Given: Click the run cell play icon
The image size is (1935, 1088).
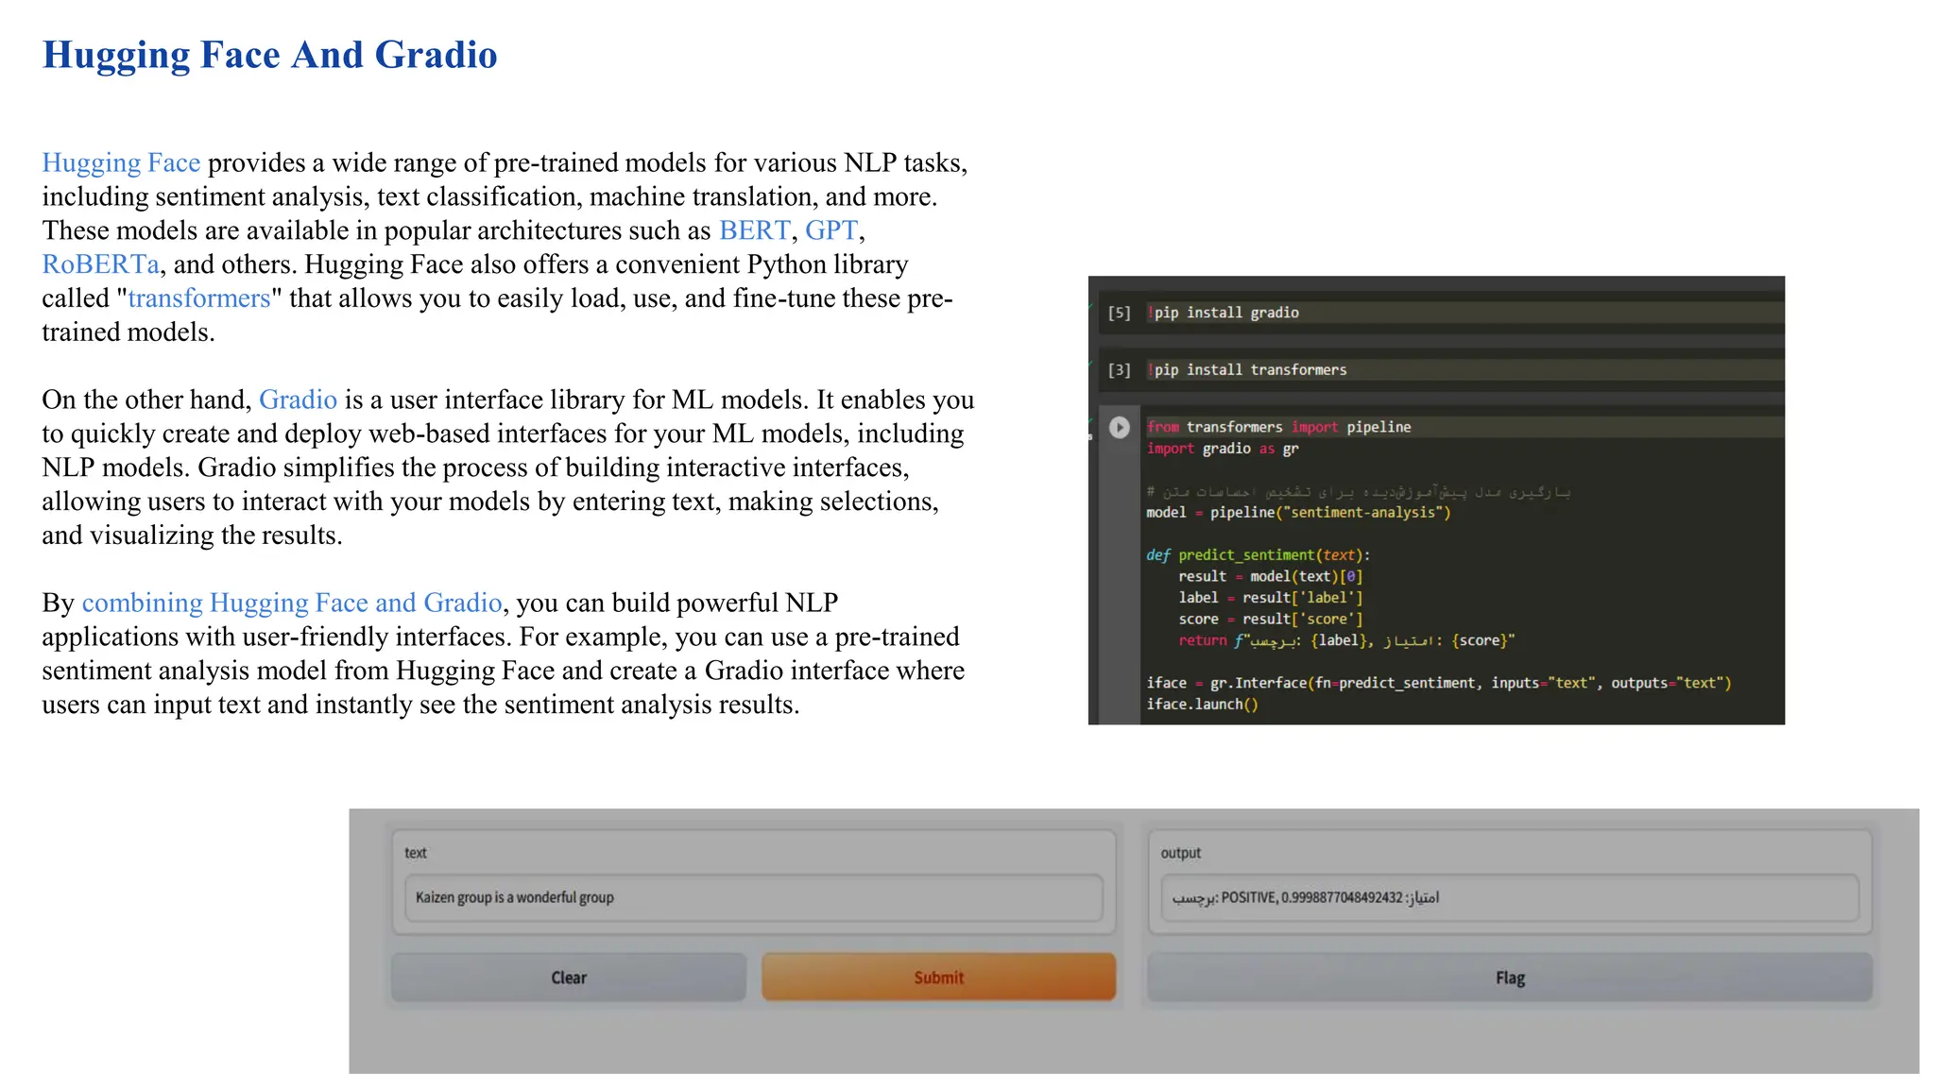Looking at the screenshot, I should tap(1119, 428).
